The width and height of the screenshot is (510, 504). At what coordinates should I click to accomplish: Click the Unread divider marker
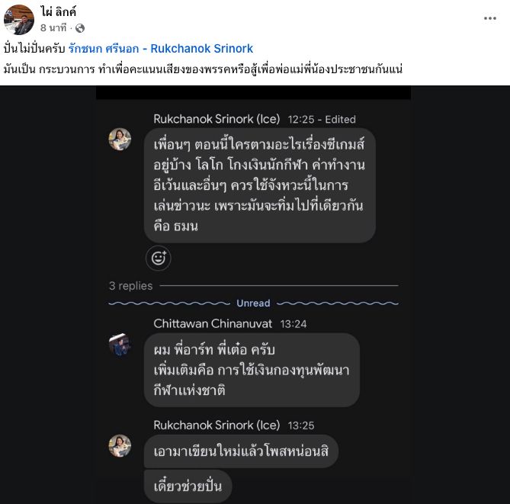coord(253,303)
